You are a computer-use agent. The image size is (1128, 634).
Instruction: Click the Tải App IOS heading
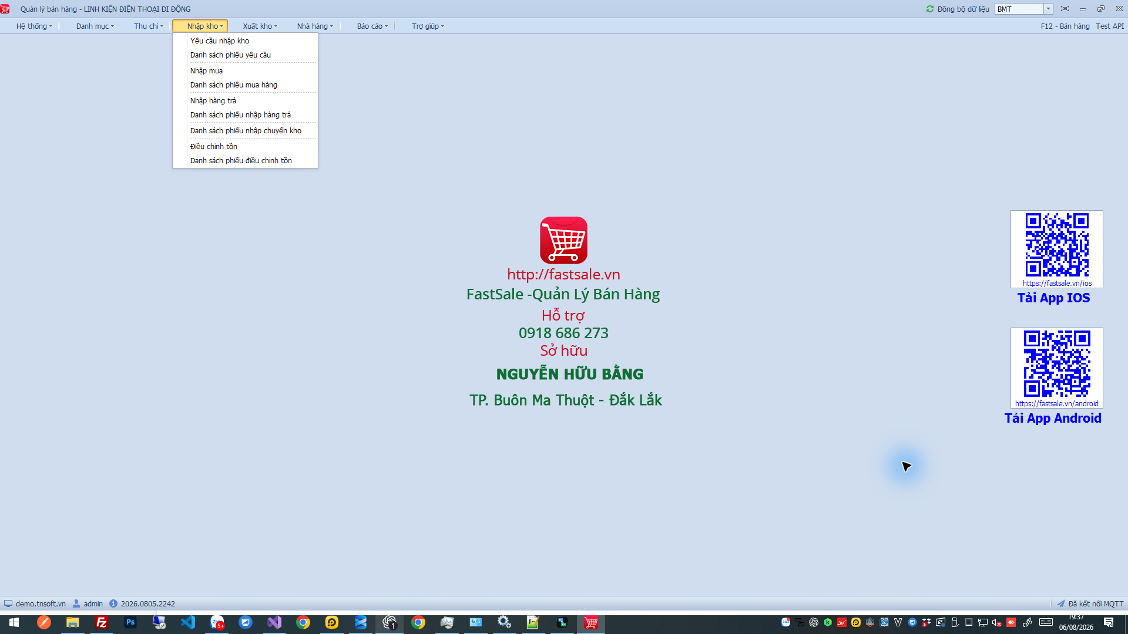point(1053,298)
